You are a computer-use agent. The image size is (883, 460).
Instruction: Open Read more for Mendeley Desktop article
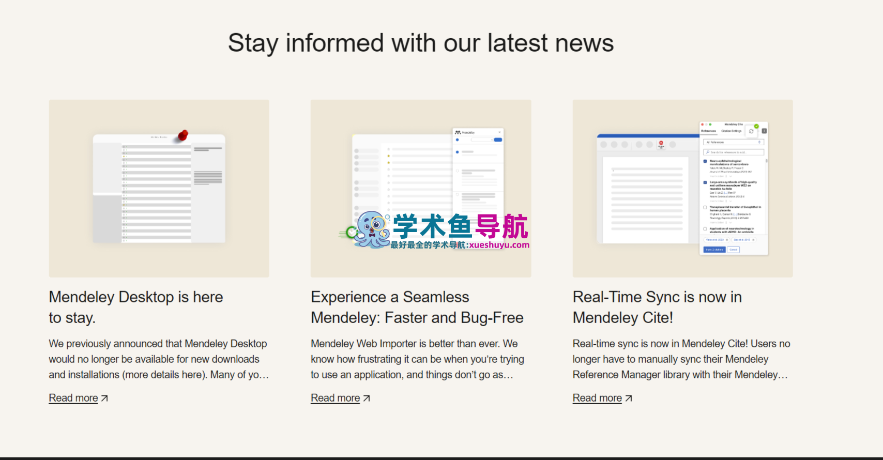click(x=73, y=398)
